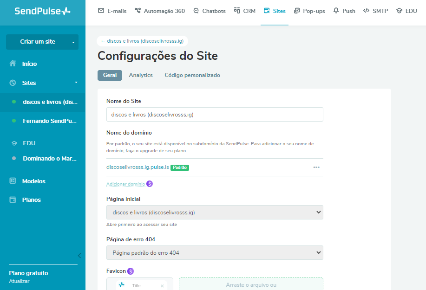Go to the Chatbots section
426x290 pixels.
(210, 11)
